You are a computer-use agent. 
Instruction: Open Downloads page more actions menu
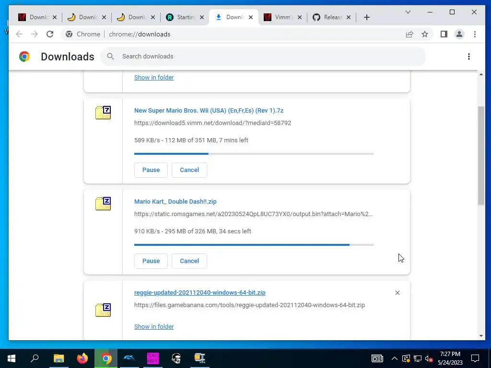[469, 57]
